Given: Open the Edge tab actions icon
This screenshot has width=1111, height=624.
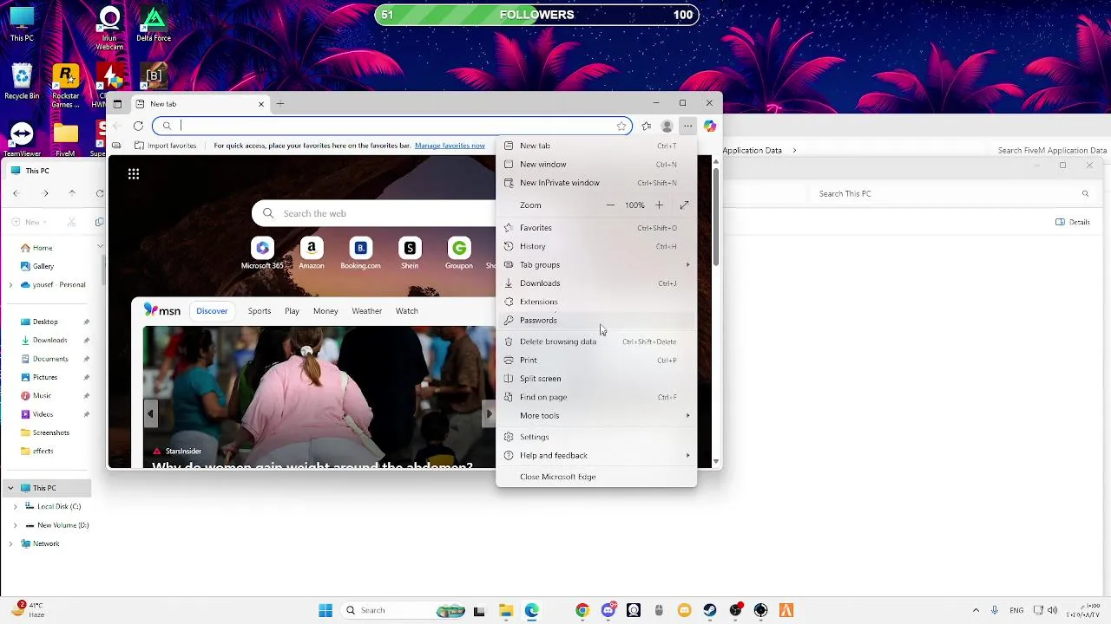Looking at the screenshot, I should (x=117, y=104).
